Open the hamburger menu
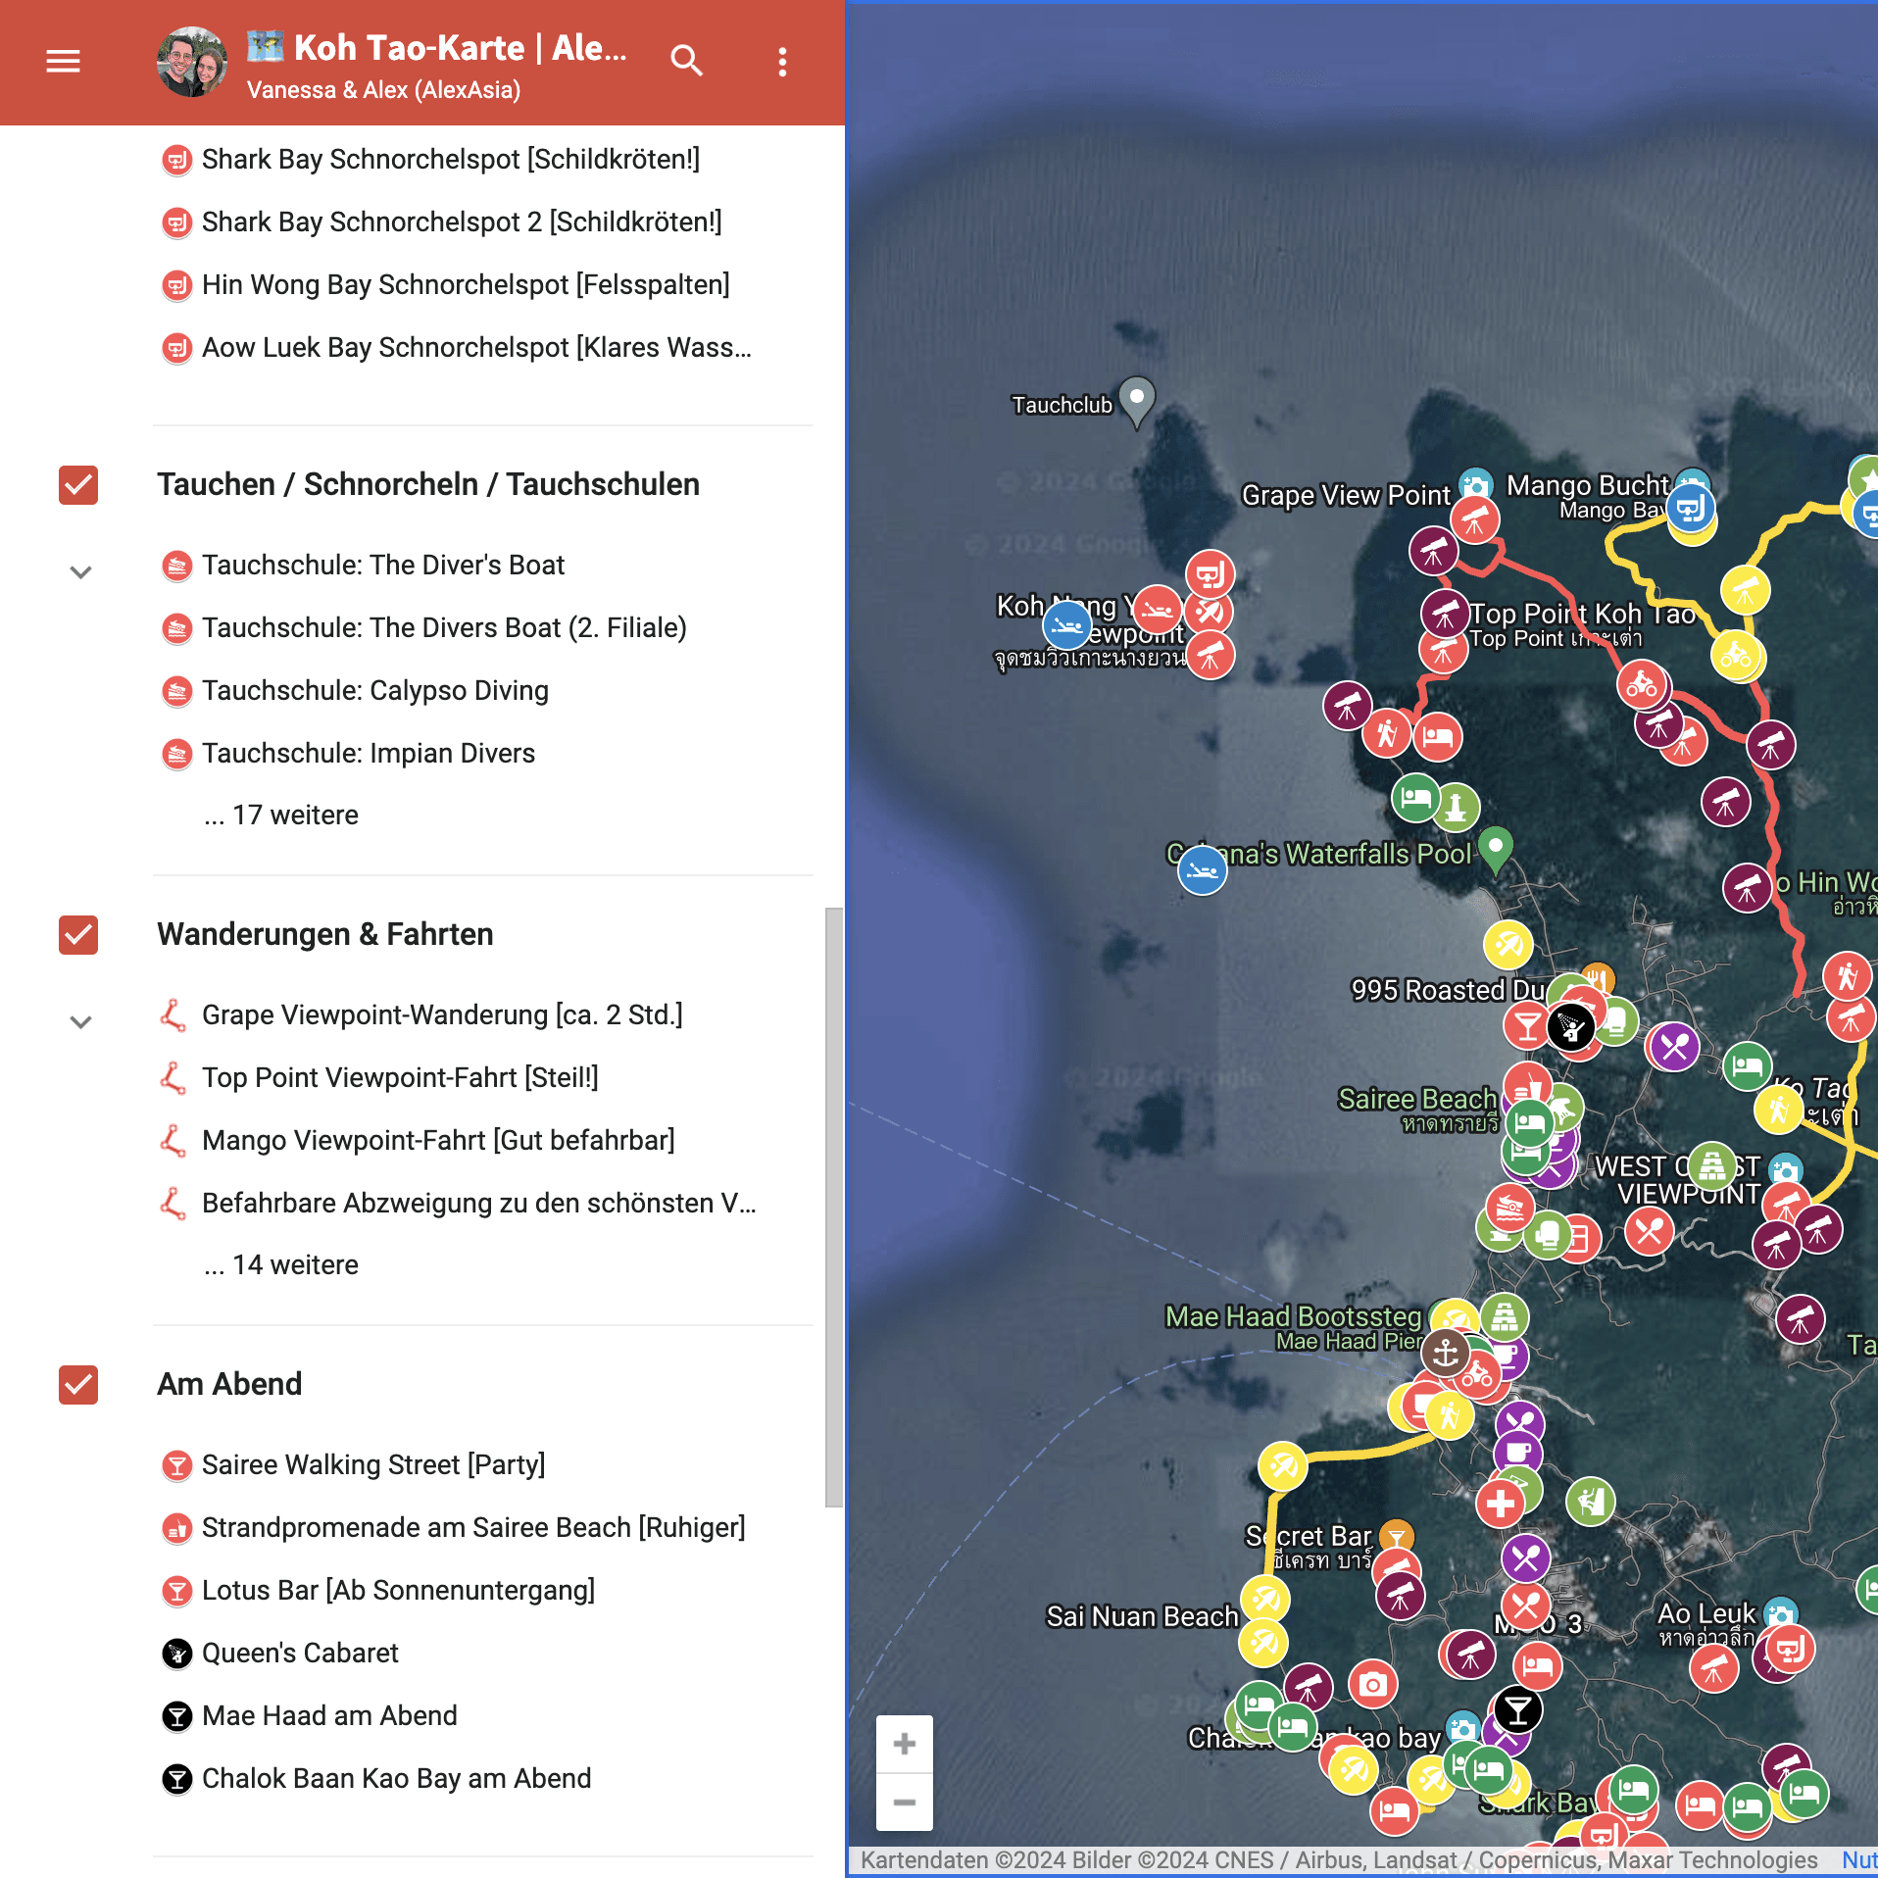The height and width of the screenshot is (1878, 1878). click(64, 62)
